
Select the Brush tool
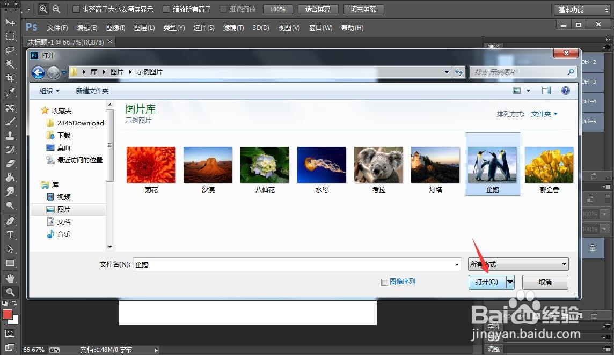coord(11,122)
